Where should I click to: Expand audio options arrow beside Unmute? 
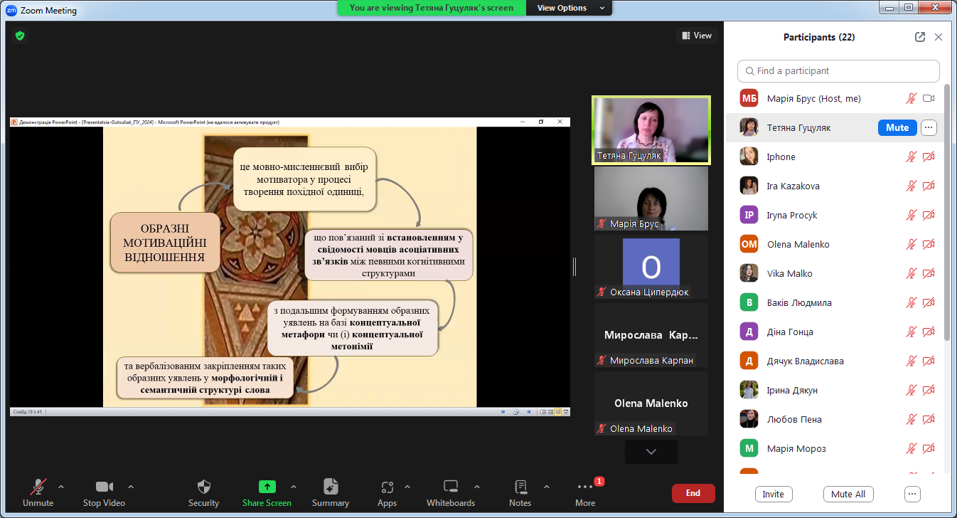pos(61,487)
